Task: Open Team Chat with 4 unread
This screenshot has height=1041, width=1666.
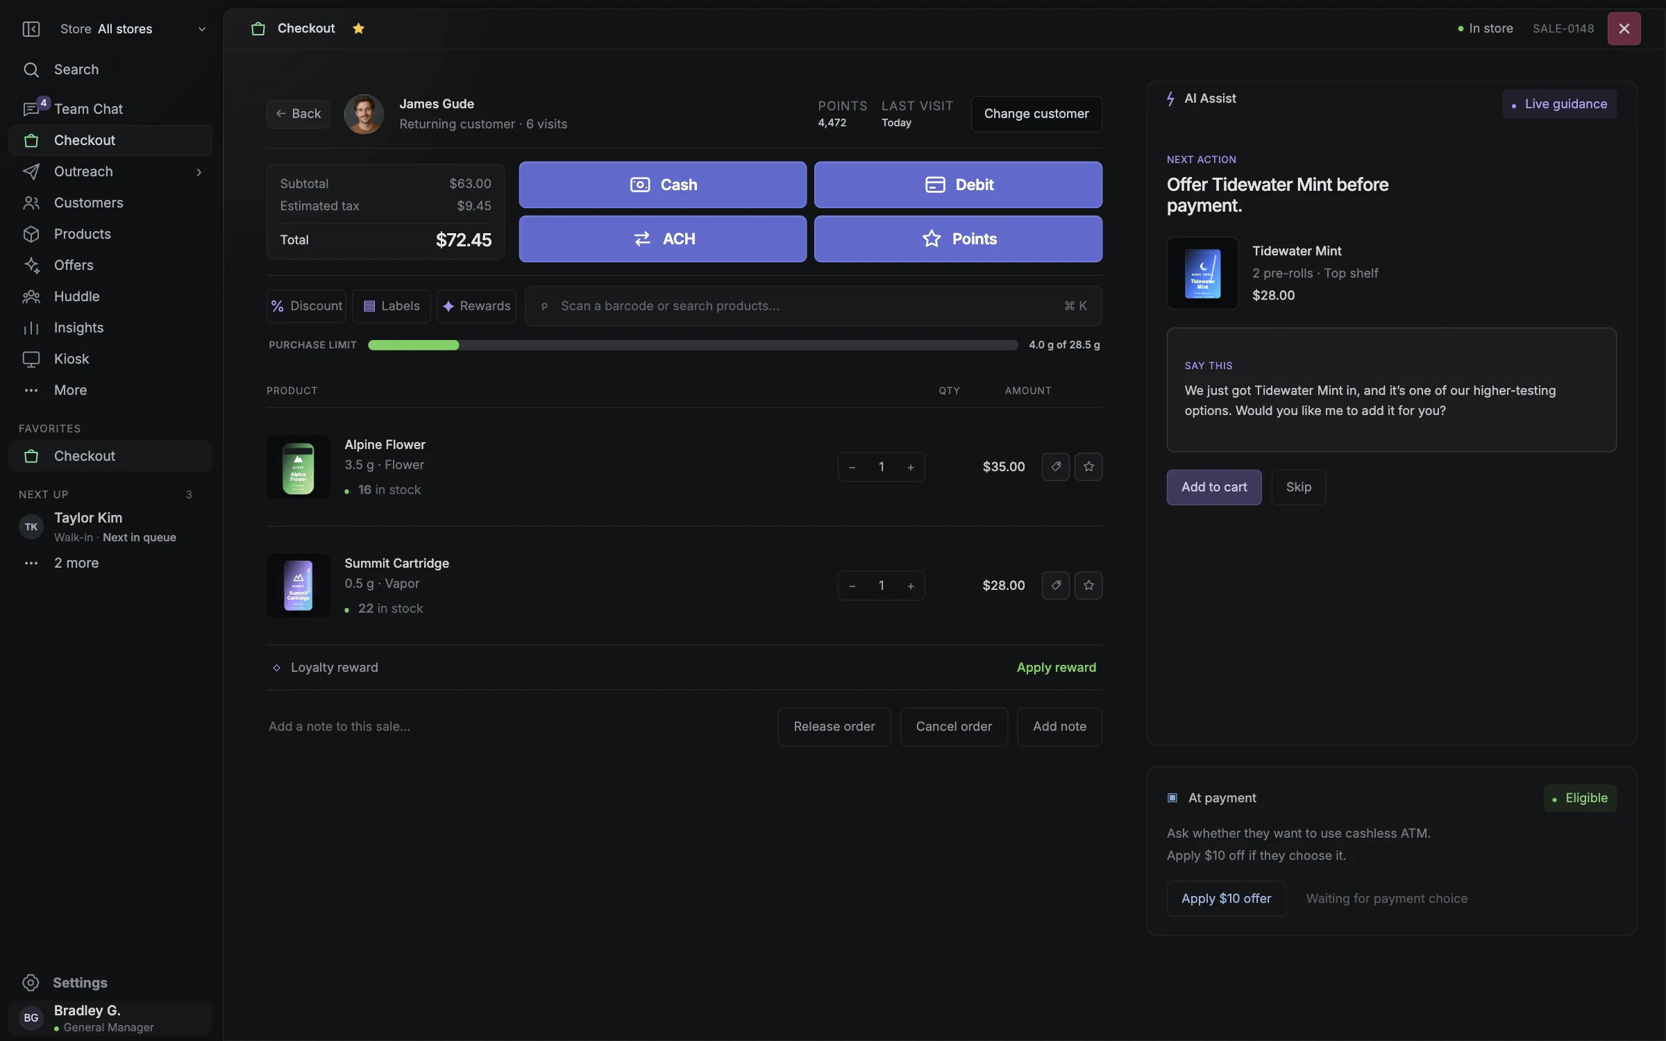Action: tap(111, 109)
